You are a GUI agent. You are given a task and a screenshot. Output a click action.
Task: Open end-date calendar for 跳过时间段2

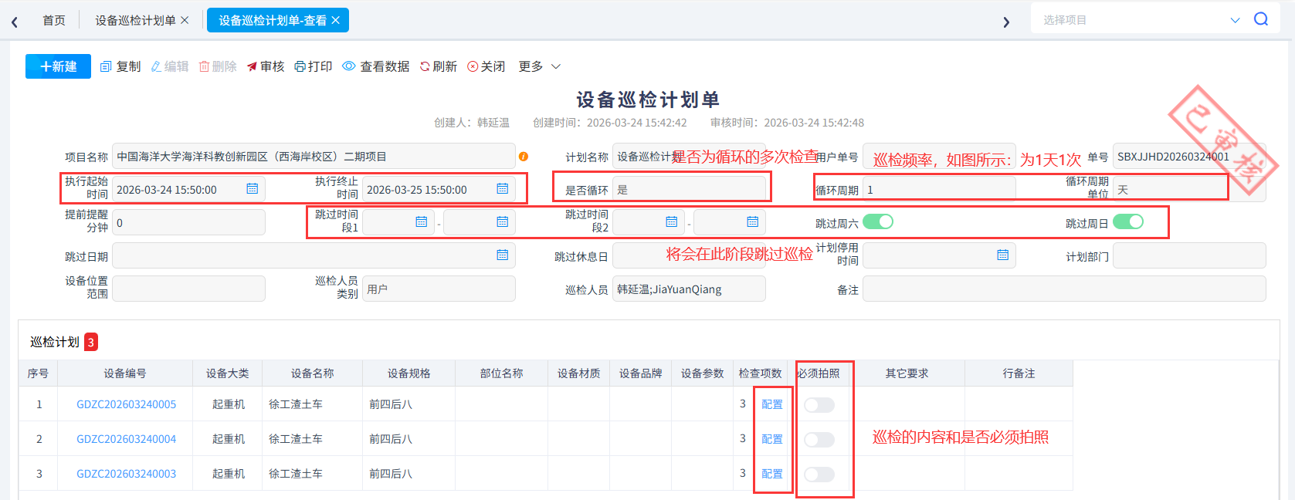click(x=752, y=222)
